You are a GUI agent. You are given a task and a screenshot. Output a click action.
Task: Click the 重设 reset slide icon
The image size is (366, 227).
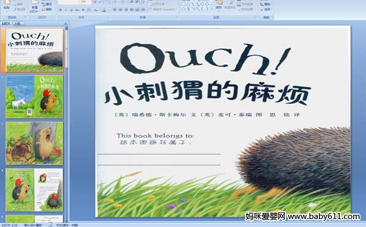[x=44, y=4]
